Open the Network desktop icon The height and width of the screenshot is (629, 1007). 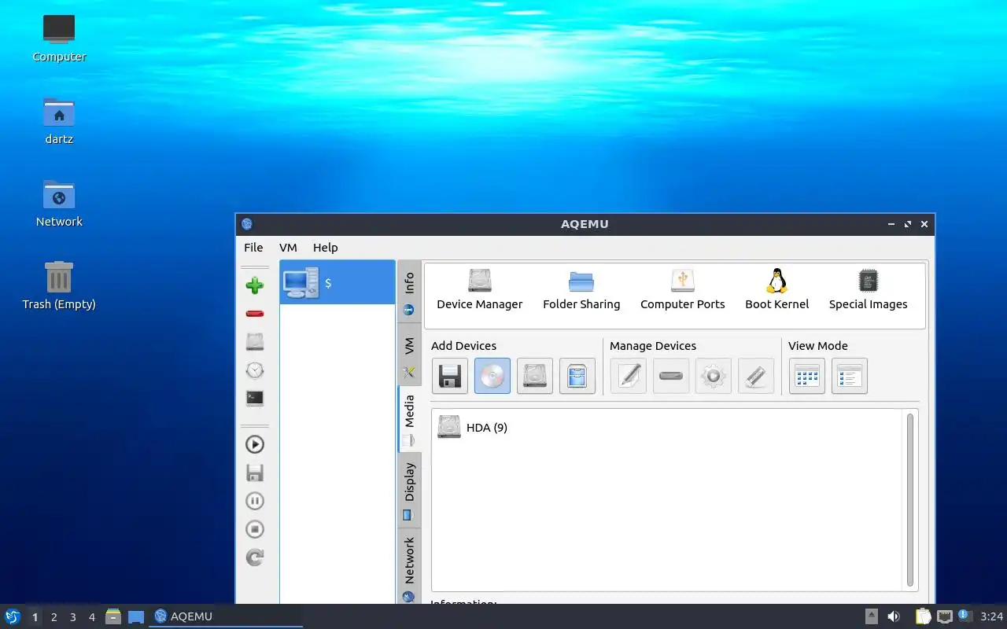coord(59,204)
